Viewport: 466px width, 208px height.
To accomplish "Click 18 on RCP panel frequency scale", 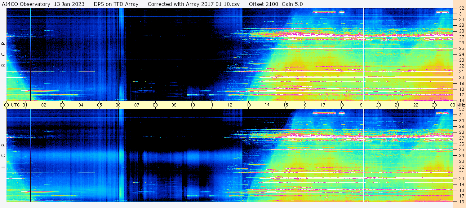I will point(461,89).
